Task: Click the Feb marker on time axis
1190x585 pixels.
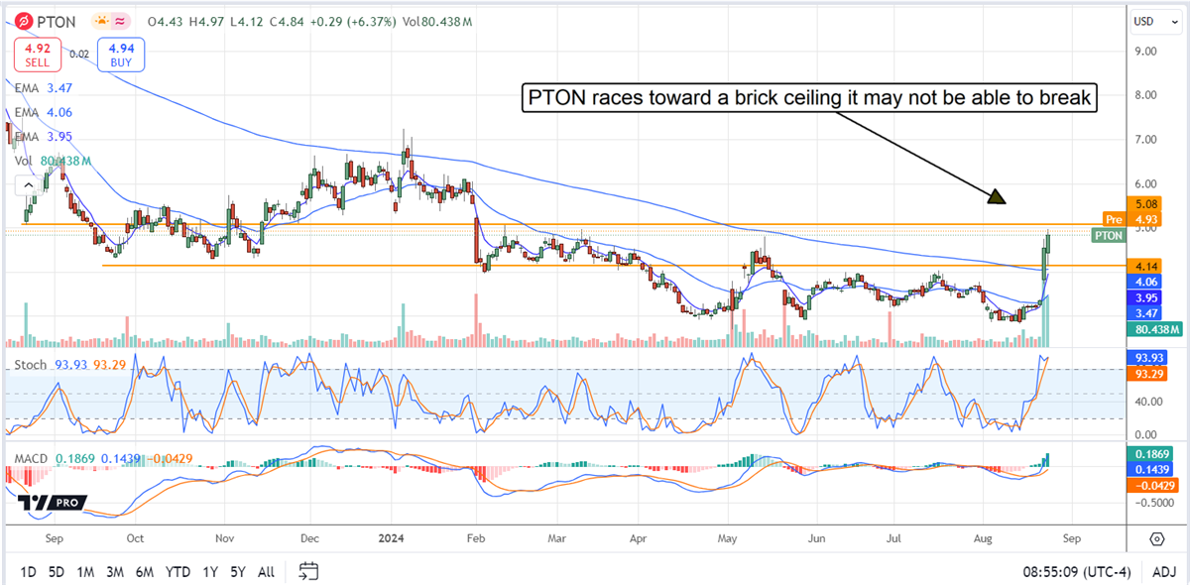Action: [x=475, y=538]
